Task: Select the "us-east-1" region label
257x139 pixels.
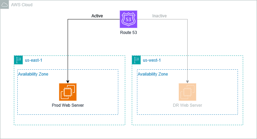Action: pos(34,60)
